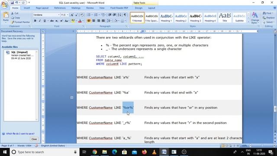Click Replace in Editing group
Screen dimensions: 277x156
tap(269, 18)
